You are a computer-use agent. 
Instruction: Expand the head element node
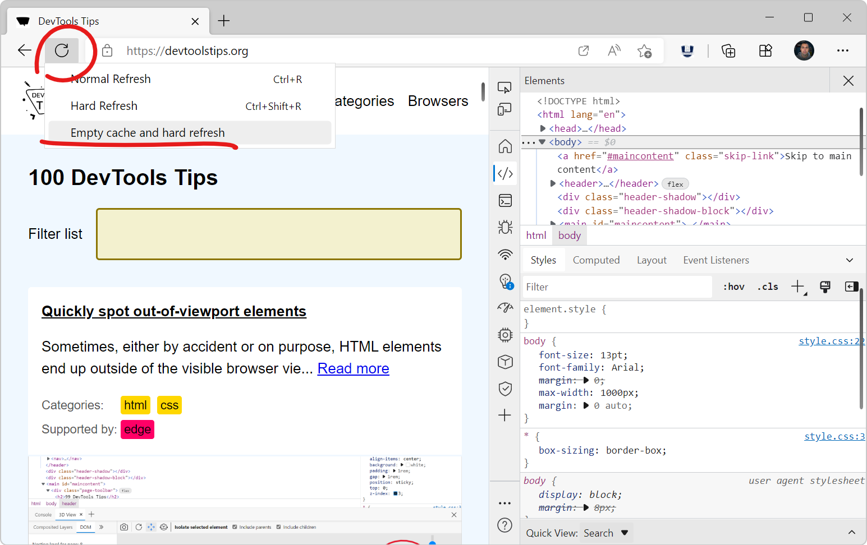(x=543, y=128)
